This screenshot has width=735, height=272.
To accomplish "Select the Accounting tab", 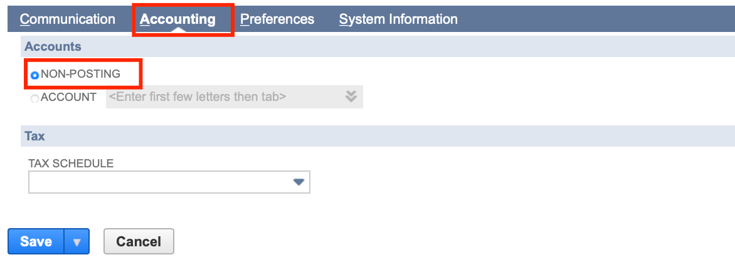I will 177,19.
